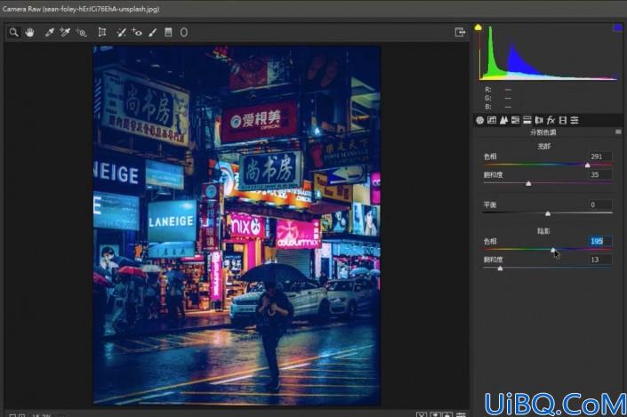Toggle shadow clipping warning in histogram
Image resolution: width=627 pixels, height=417 pixels.
(x=478, y=28)
